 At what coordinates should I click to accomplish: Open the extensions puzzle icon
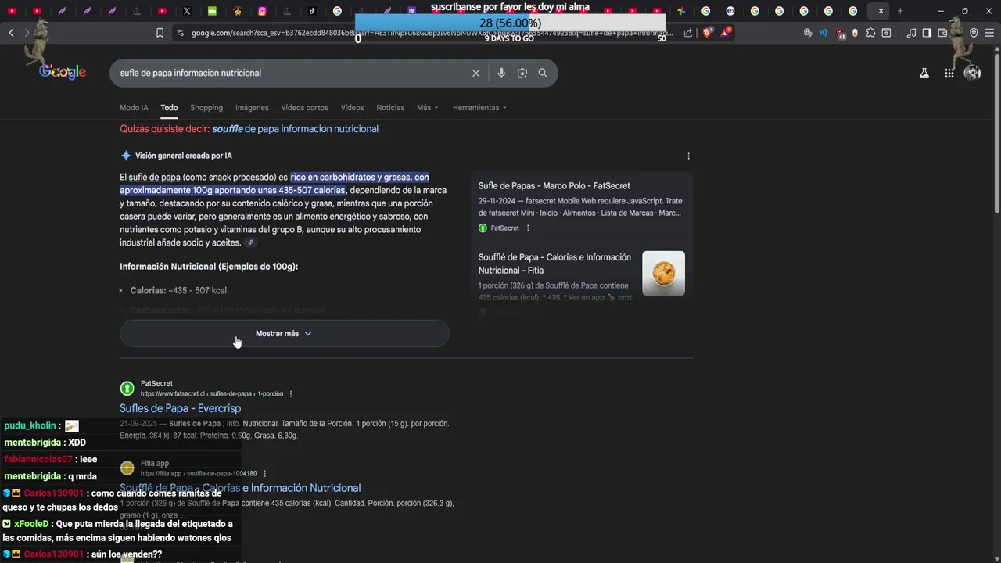[x=870, y=33]
